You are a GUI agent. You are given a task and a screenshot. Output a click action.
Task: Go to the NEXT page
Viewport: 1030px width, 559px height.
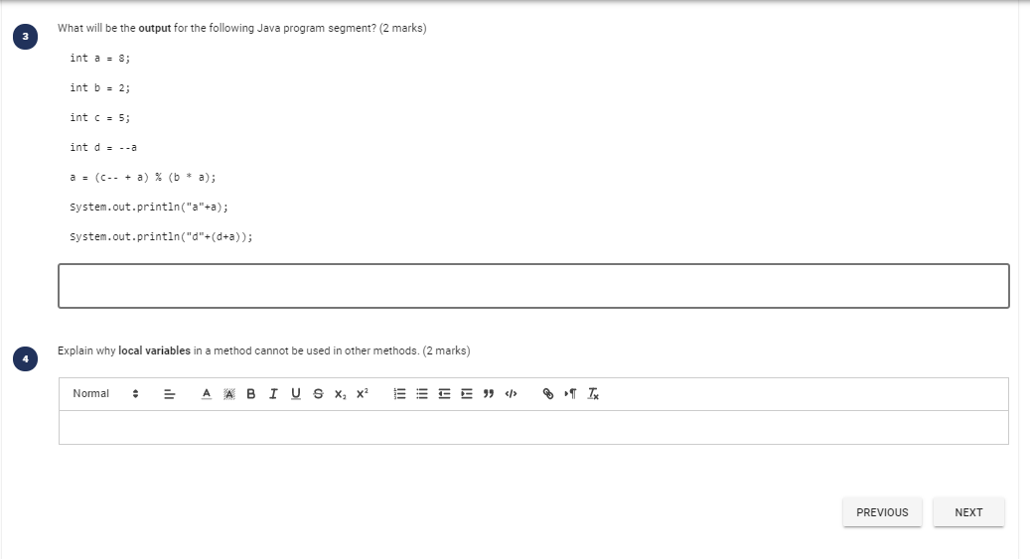point(968,512)
